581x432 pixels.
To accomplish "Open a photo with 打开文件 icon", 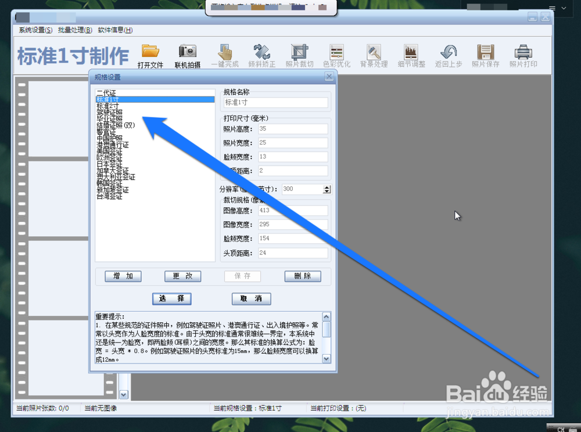I will pos(150,56).
